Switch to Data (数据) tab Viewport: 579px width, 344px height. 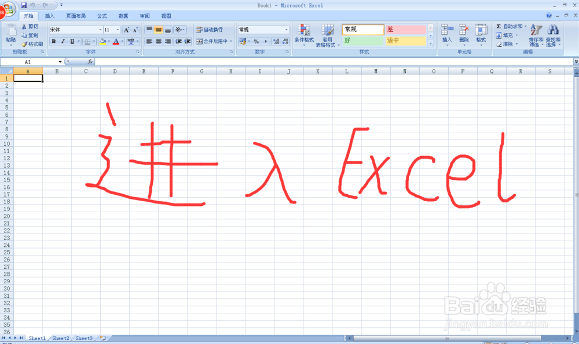click(x=123, y=16)
